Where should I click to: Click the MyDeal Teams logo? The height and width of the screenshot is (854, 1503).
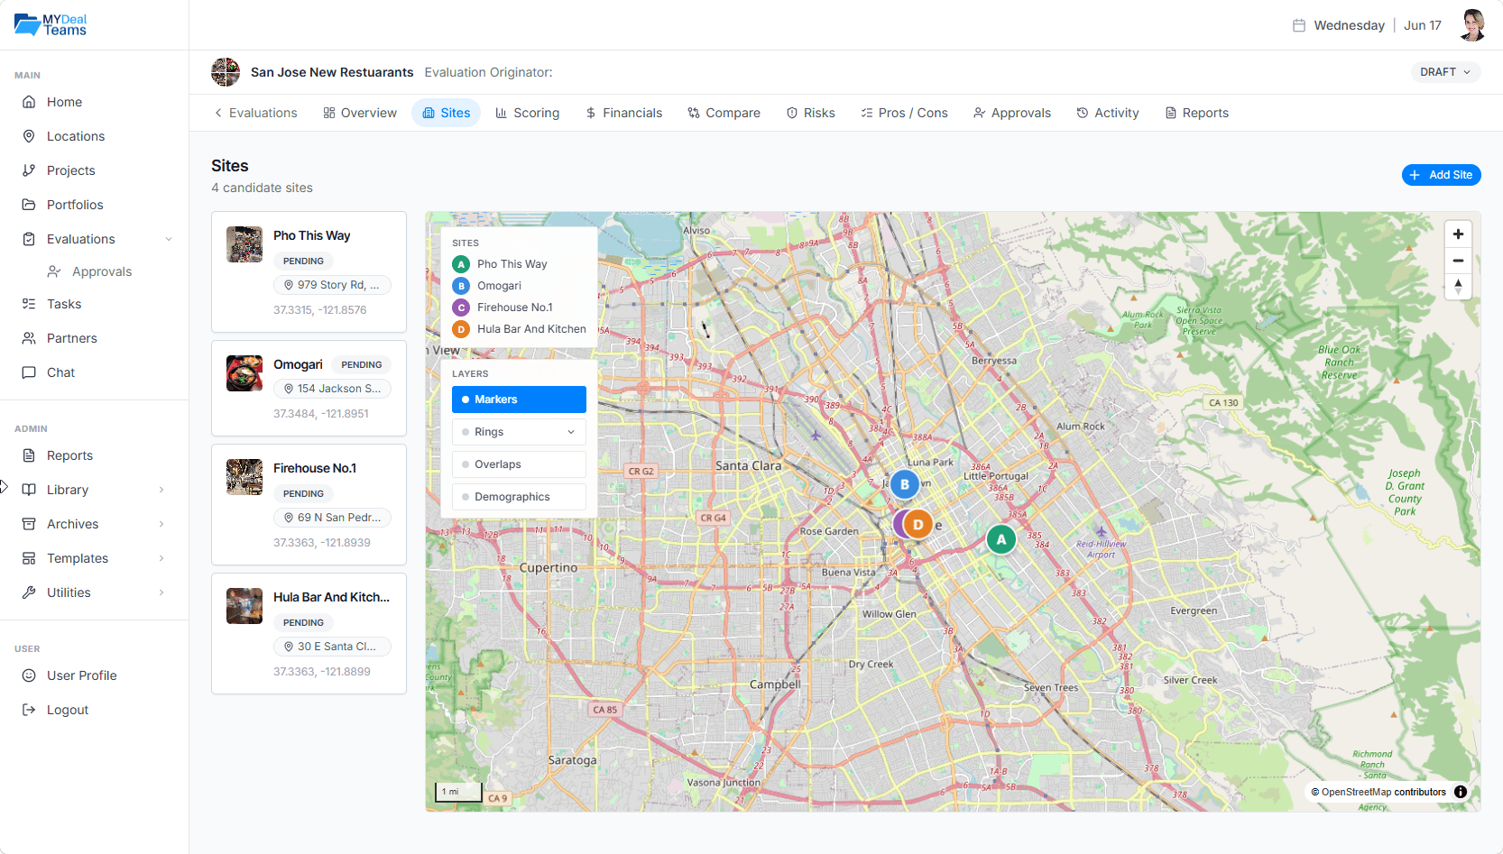51,24
